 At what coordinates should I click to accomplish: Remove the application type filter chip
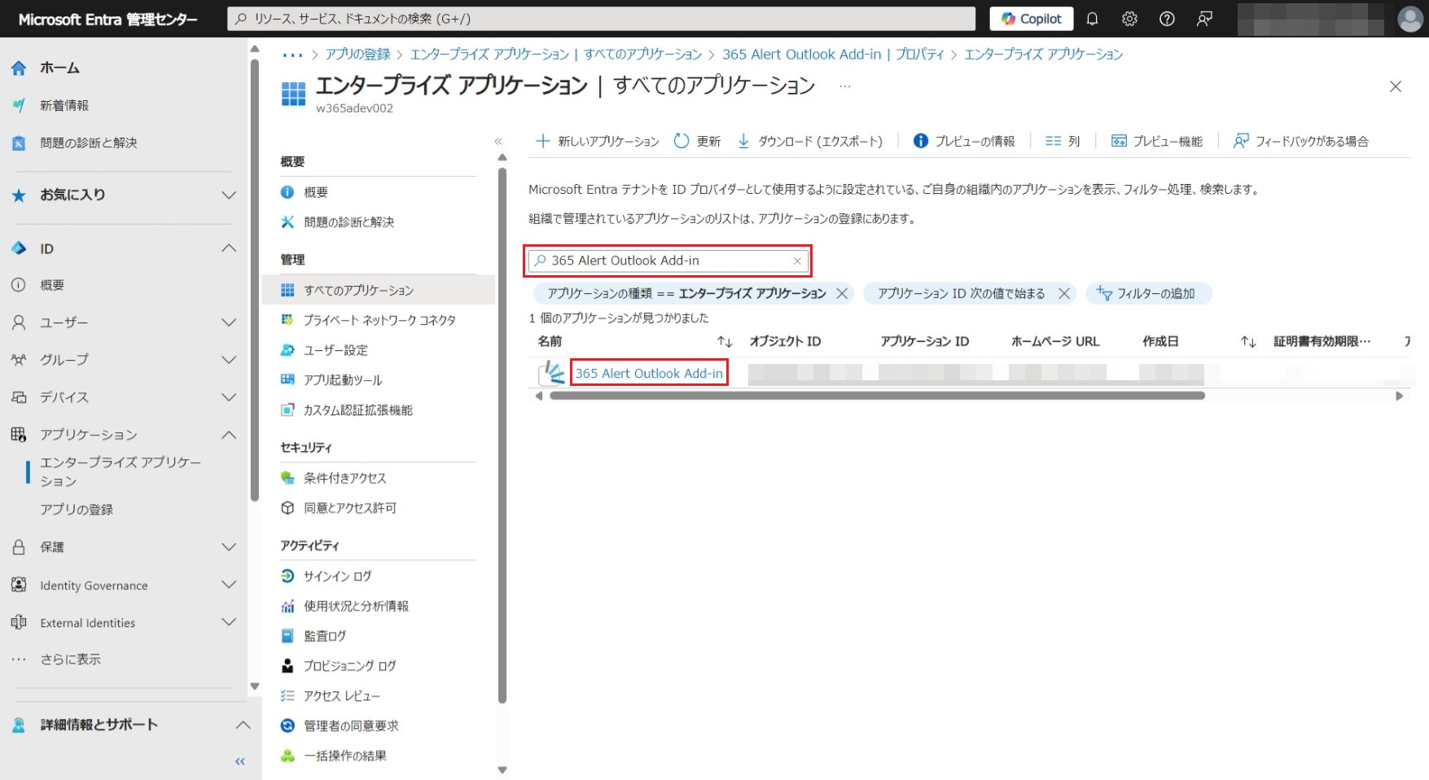pos(842,293)
